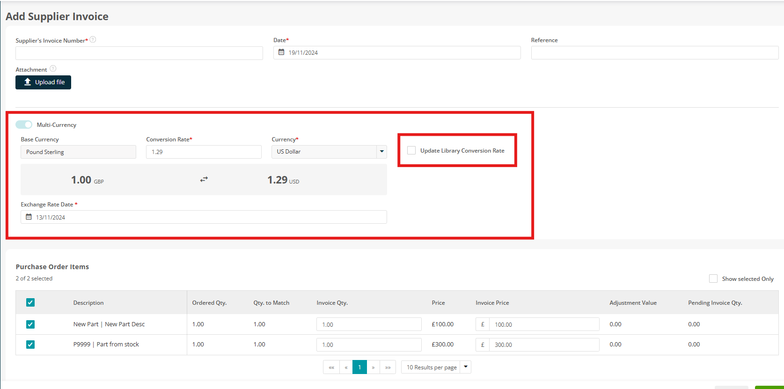Go to the next results page
This screenshot has height=389, width=784.
[373, 367]
